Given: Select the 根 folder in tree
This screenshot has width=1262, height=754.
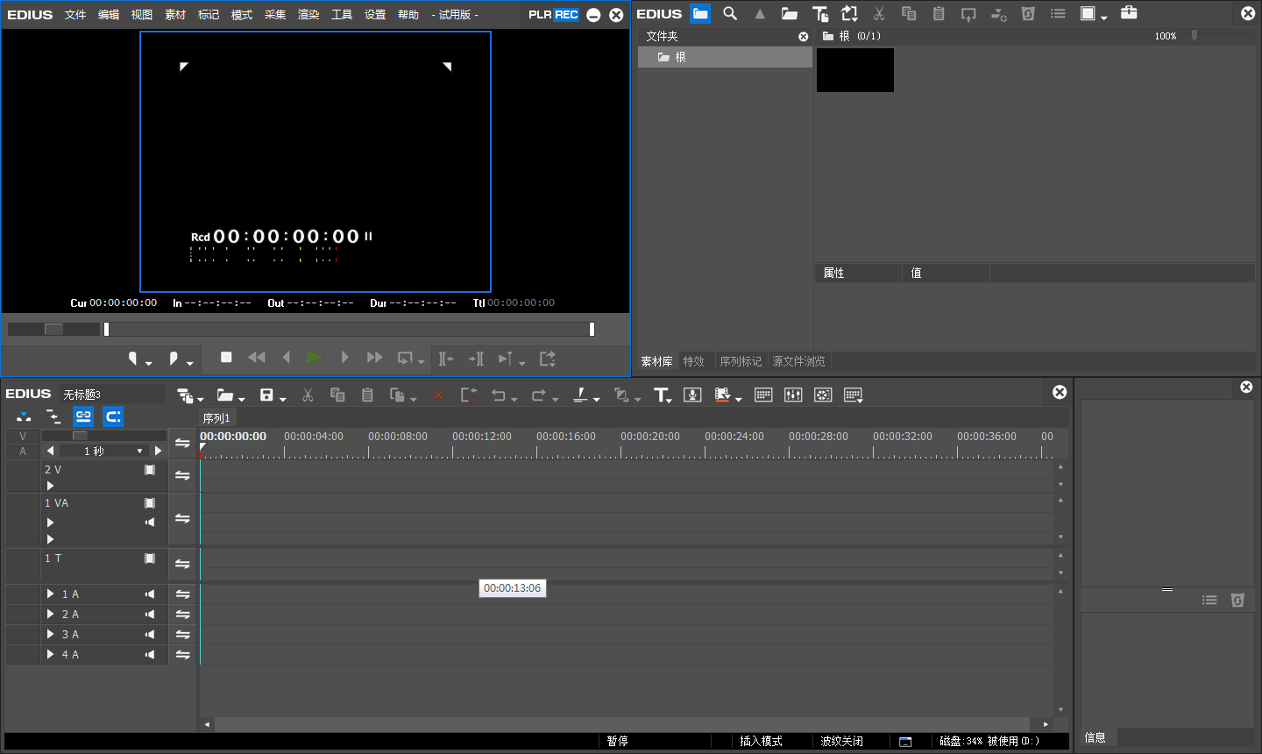Looking at the screenshot, I should pos(680,57).
